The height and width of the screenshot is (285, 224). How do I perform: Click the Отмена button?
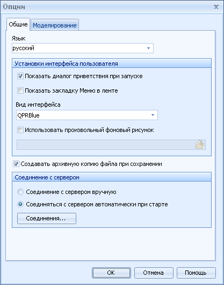[x=154, y=273]
